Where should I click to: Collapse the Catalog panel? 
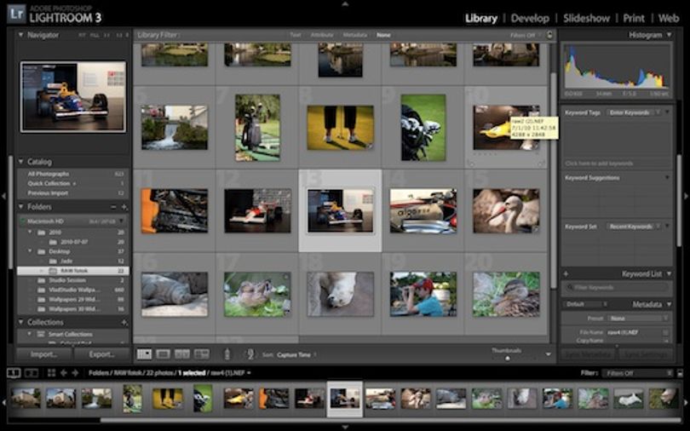click(x=20, y=162)
